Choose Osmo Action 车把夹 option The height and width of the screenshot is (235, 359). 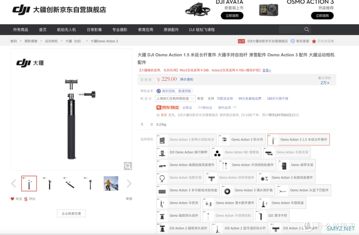pos(179,203)
